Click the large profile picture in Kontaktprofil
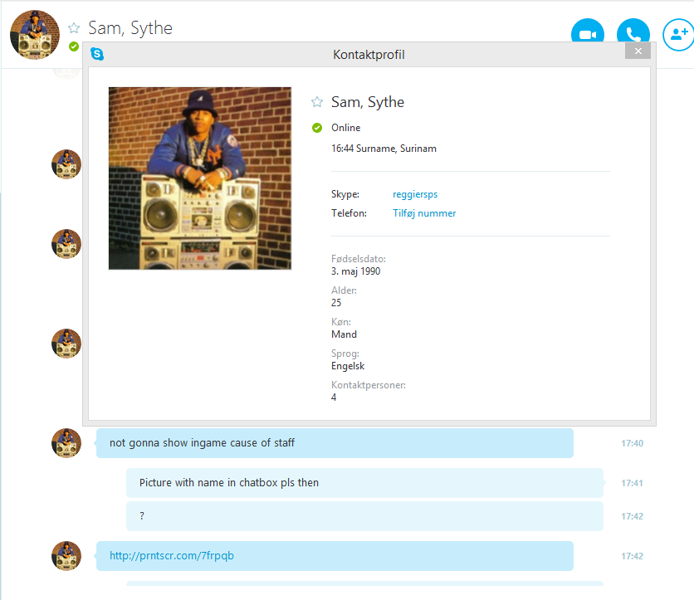 200,178
